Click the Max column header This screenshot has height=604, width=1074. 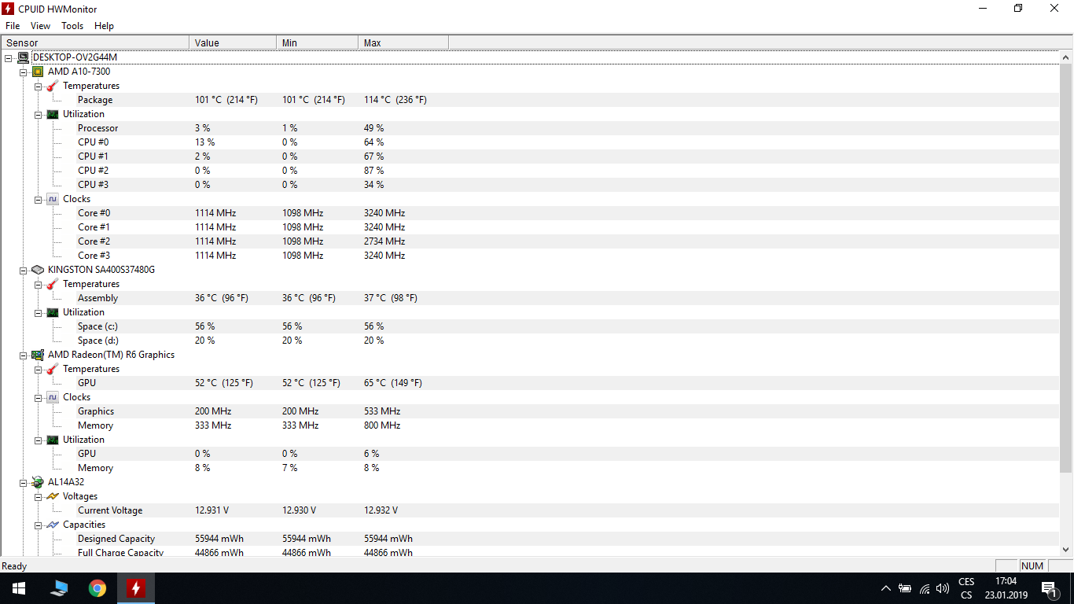(403, 42)
